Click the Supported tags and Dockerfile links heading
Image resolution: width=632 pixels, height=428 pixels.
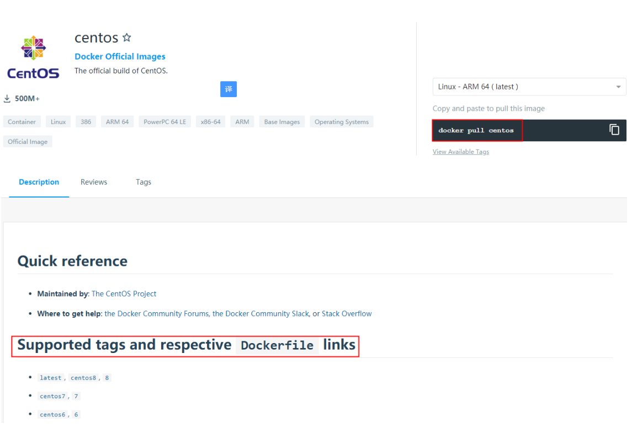coord(186,345)
